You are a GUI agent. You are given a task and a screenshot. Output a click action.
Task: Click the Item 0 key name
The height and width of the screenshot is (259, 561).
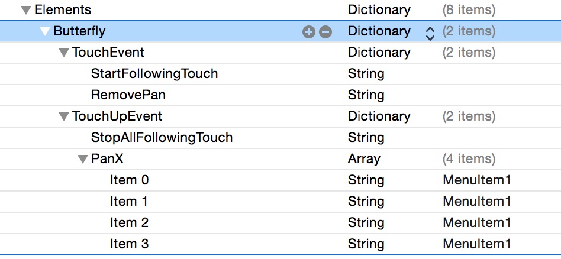click(x=129, y=180)
